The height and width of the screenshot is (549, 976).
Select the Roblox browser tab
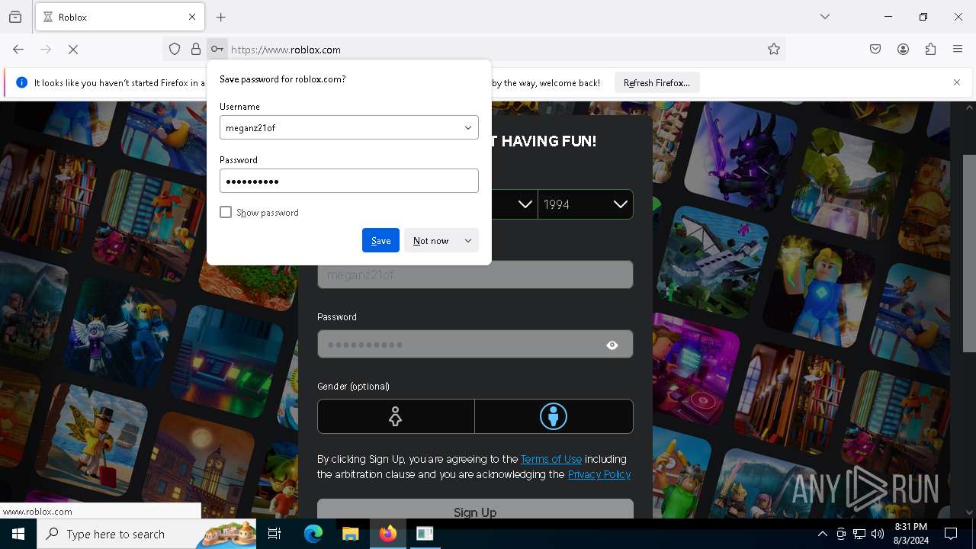[120, 17]
